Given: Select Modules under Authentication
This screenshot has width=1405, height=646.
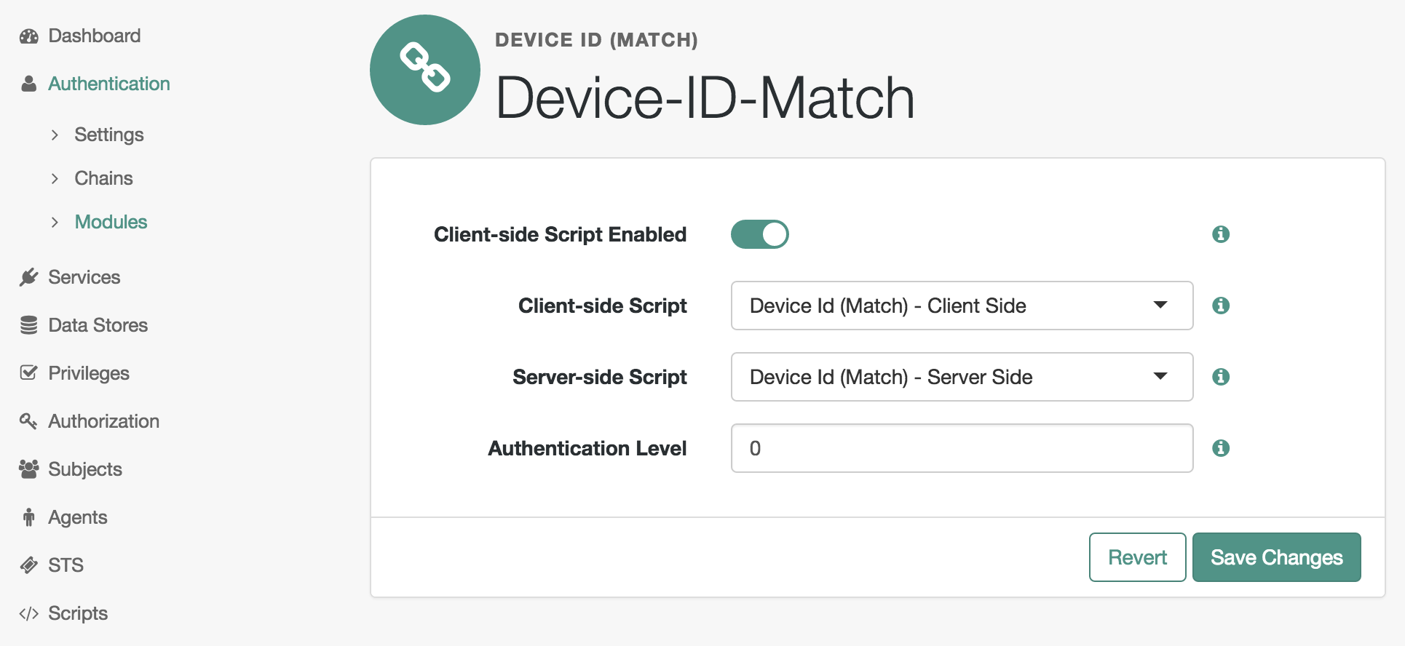Looking at the screenshot, I should click(x=111, y=222).
